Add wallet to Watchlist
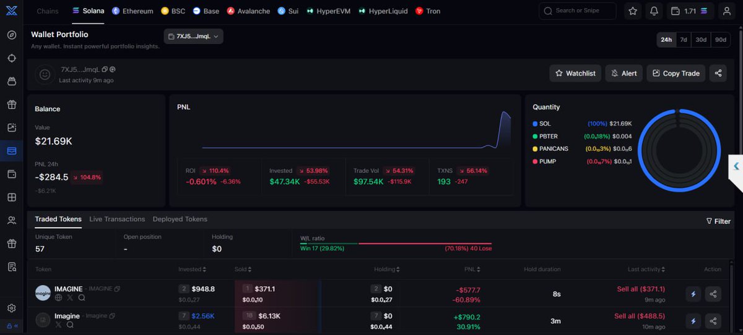Viewport: 743px width, 335px height. click(x=575, y=73)
